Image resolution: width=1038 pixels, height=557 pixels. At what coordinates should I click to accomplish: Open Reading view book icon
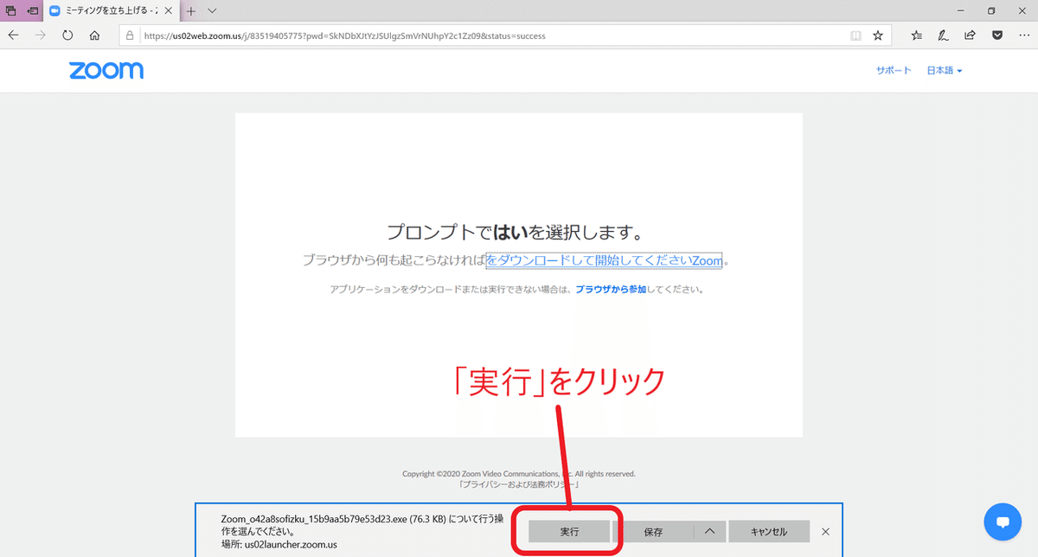point(855,36)
